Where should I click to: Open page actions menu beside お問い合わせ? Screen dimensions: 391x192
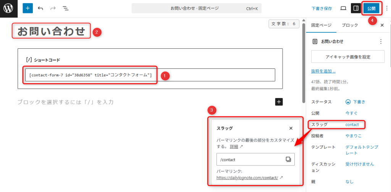[380, 41]
